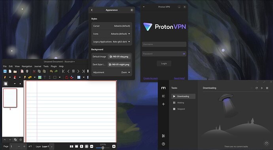273x150 pixels.
Task: Choose the Default Image f40-01-day.png file button
Action: [x=119, y=56]
